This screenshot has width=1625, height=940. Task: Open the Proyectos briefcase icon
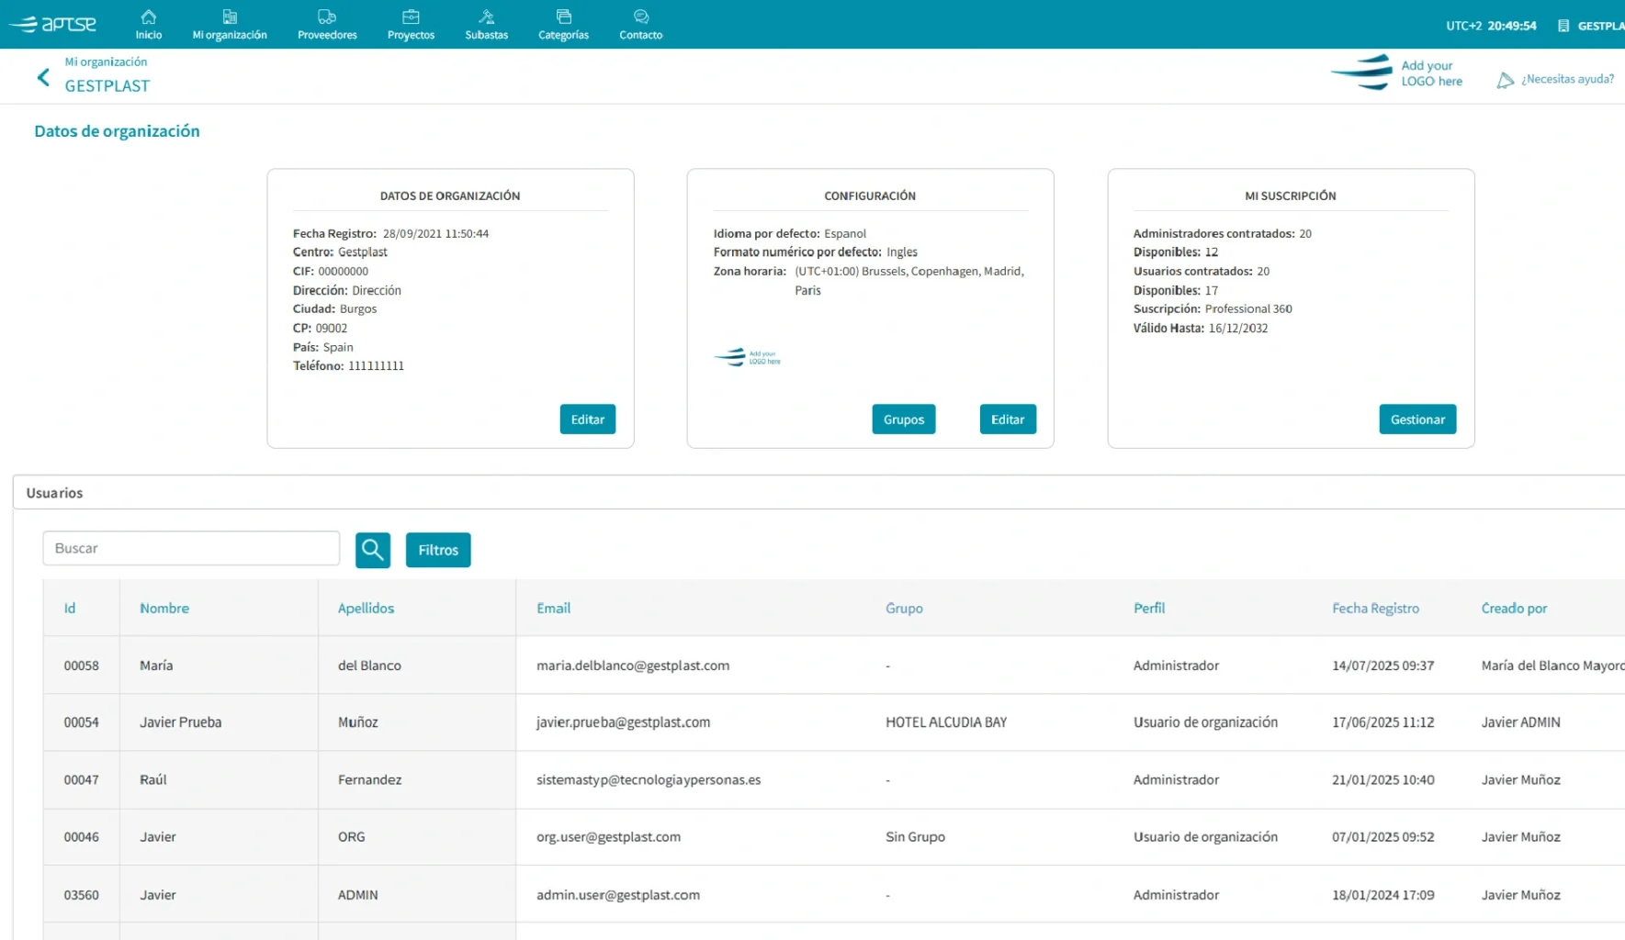[x=410, y=16]
